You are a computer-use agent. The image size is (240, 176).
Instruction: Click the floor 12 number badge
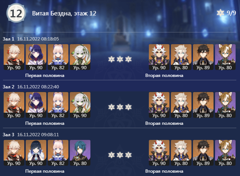16,13
